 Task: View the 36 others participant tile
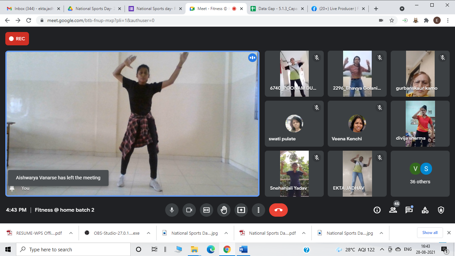click(x=420, y=173)
